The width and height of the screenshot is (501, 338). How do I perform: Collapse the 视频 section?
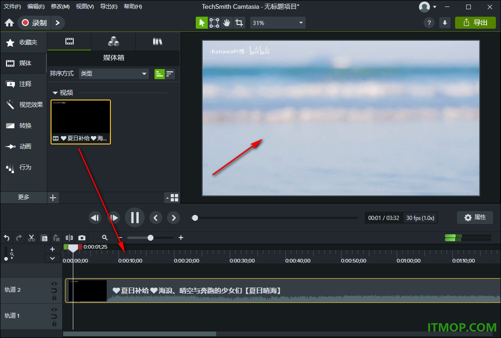(55, 93)
